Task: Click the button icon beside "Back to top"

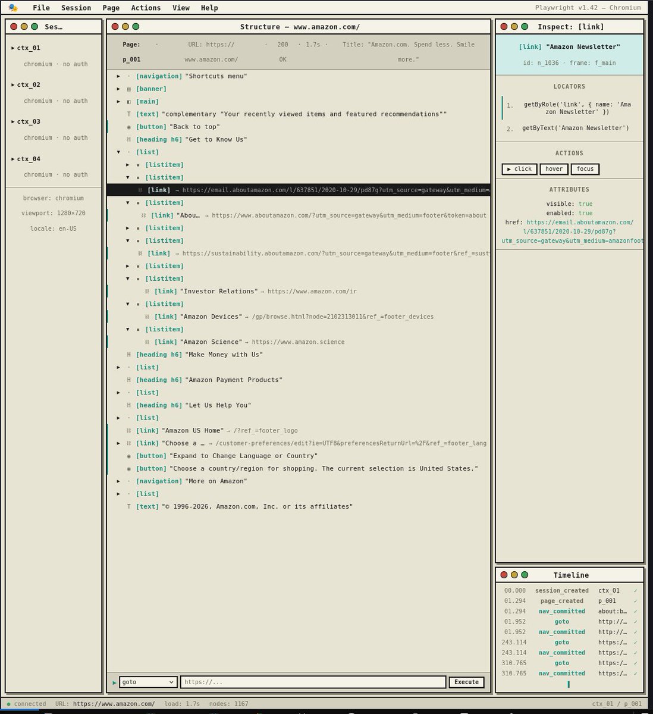Action: coord(128,127)
